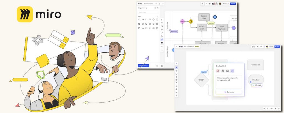Click the frames icon in the Process mapping top bar
The height and width of the screenshot is (113, 284).
202,4
